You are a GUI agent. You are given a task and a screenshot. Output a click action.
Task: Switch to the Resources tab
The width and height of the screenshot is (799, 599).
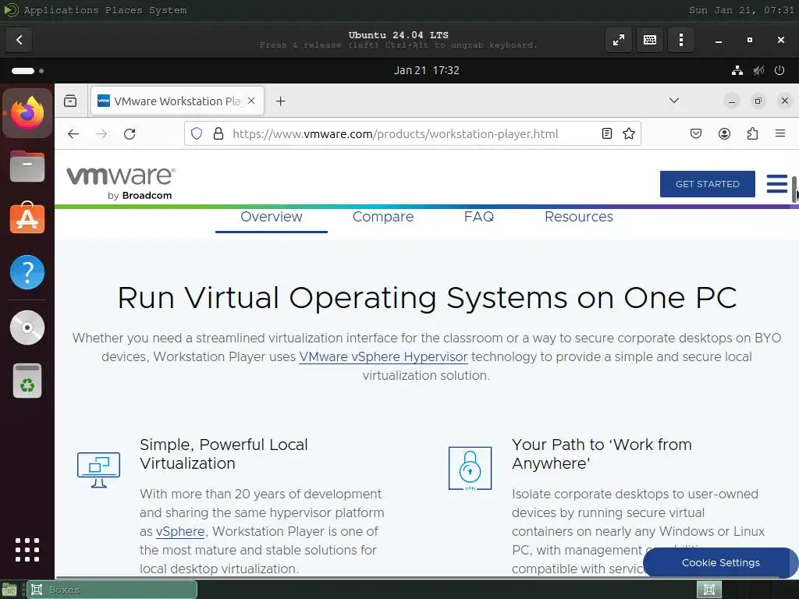pyautogui.click(x=578, y=217)
